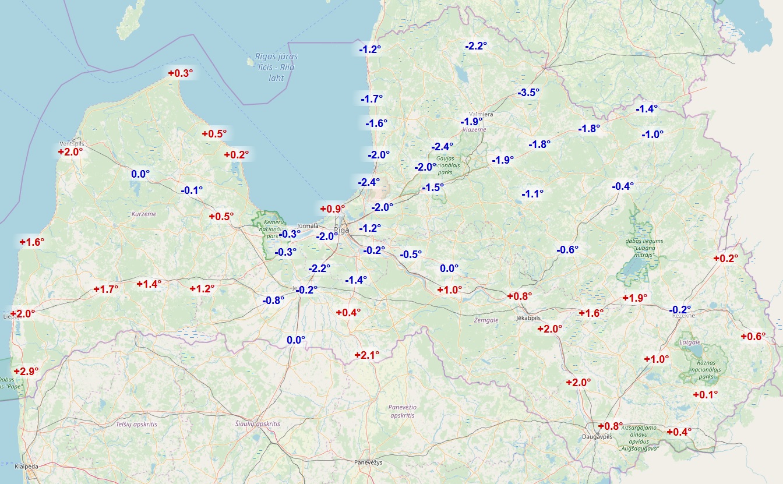Click the Rīga city label
Image resolution: width=783 pixels, height=484 pixels.
[342, 230]
